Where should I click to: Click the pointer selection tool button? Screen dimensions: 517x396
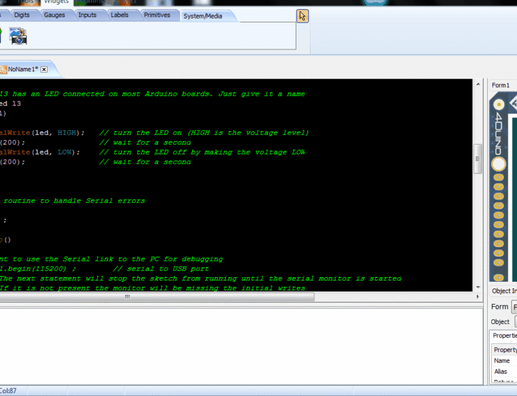302,16
